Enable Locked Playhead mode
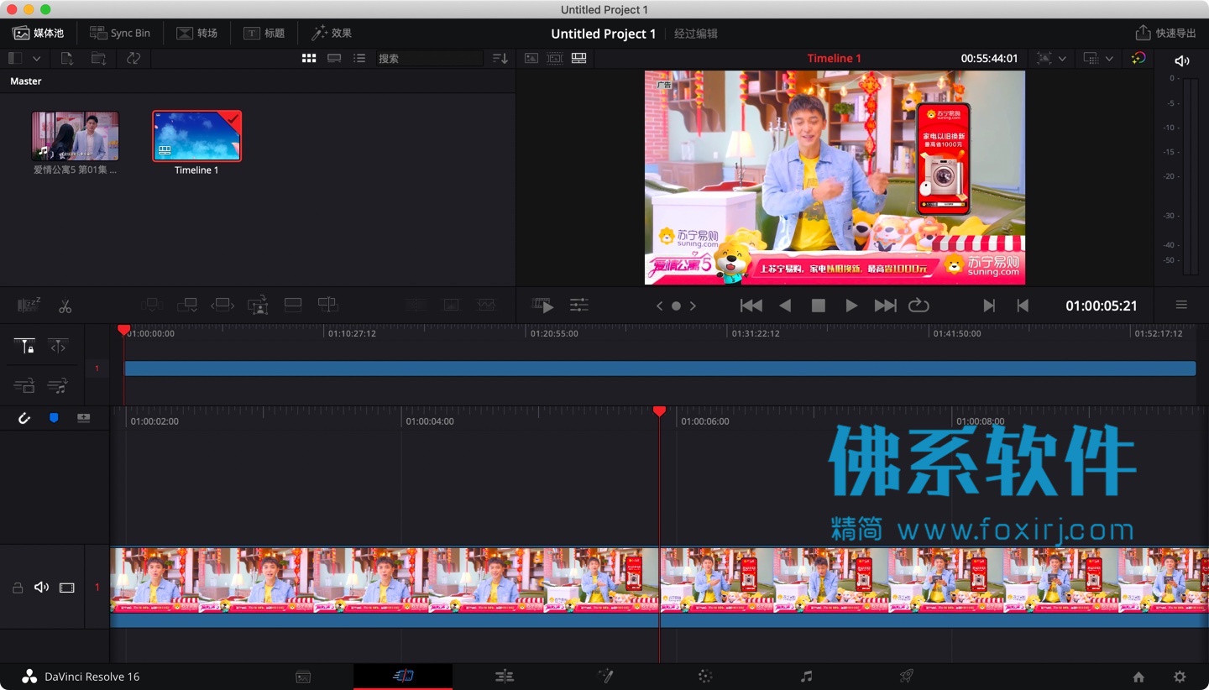The image size is (1209, 690). (24, 346)
